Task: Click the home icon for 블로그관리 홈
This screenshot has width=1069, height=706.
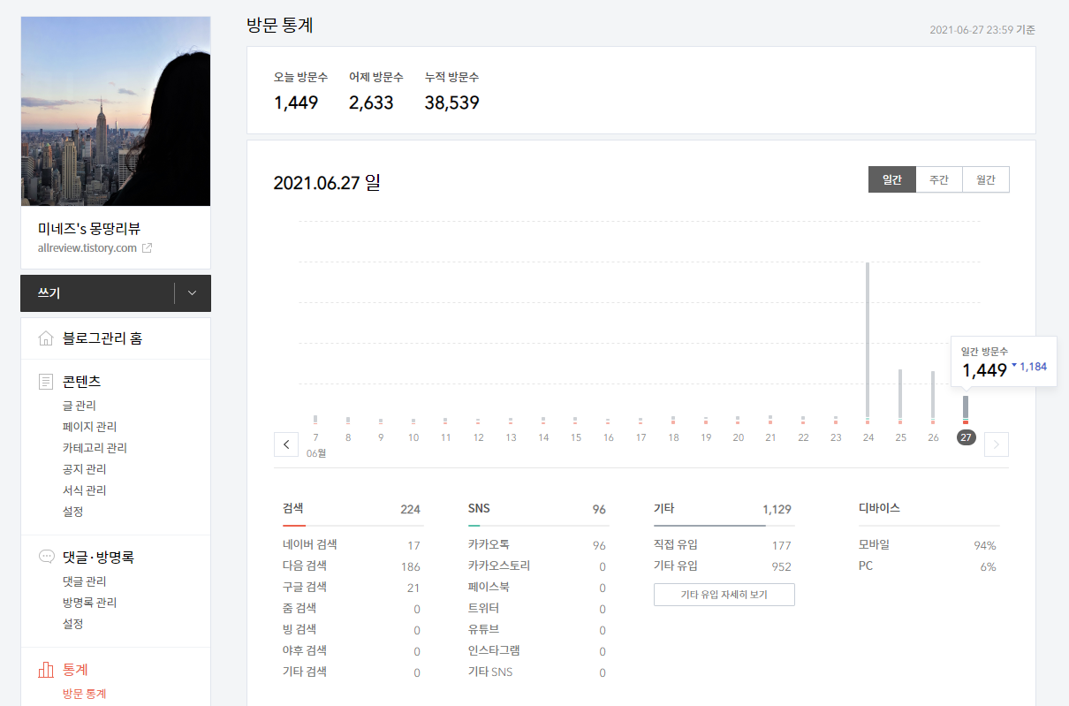Action: tap(46, 338)
